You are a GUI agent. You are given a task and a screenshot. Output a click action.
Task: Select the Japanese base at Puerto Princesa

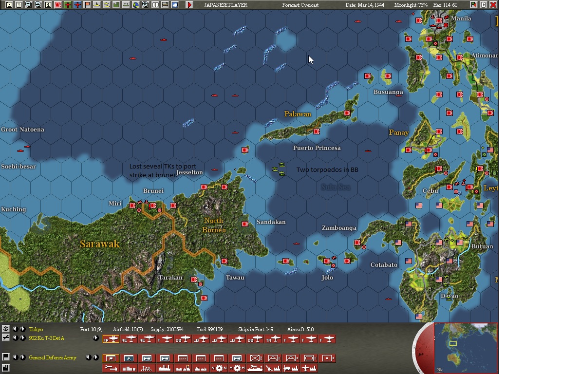(316, 131)
